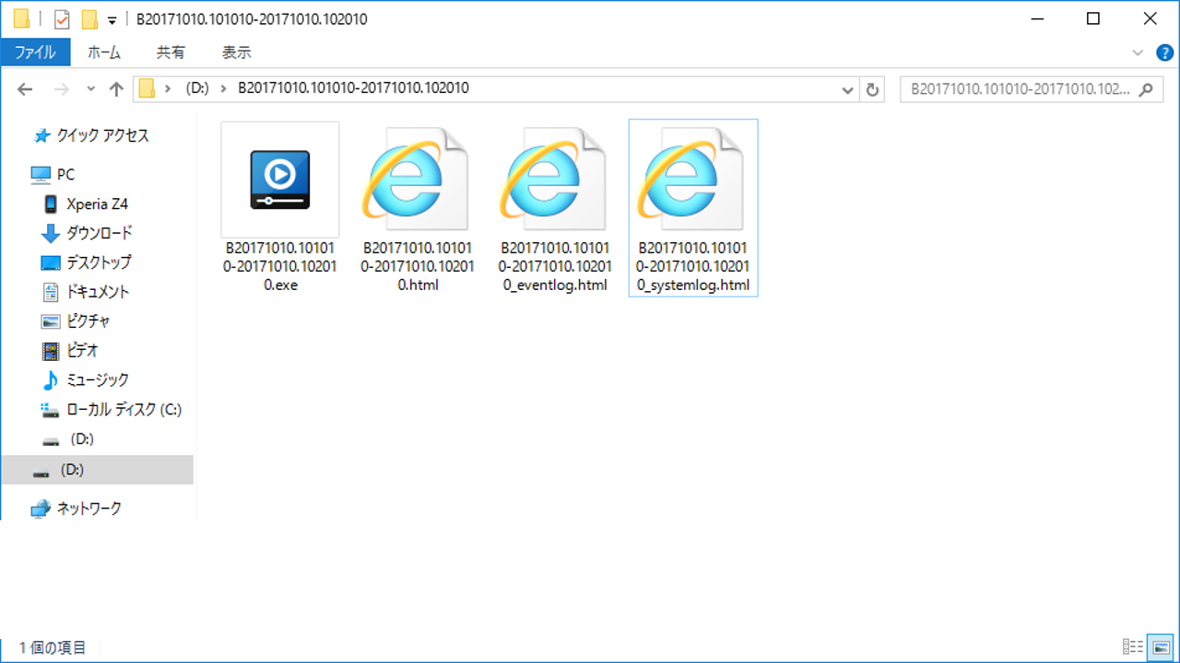The image size is (1180, 663).
Task: Click the file name ending in 0.exe
Action: point(280,266)
